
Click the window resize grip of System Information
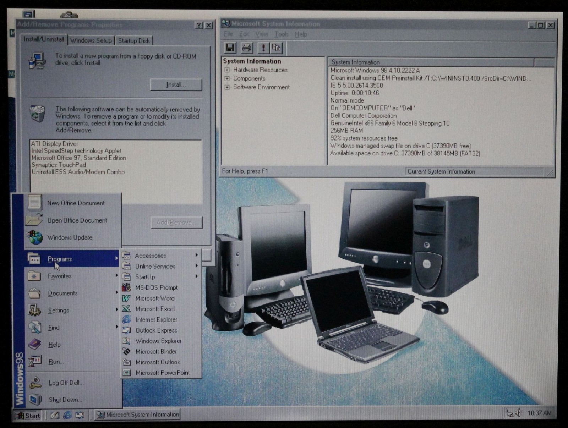[550, 173]
